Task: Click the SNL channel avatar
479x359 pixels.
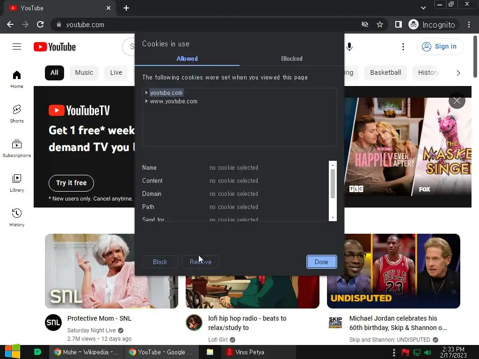Action: 53,323
